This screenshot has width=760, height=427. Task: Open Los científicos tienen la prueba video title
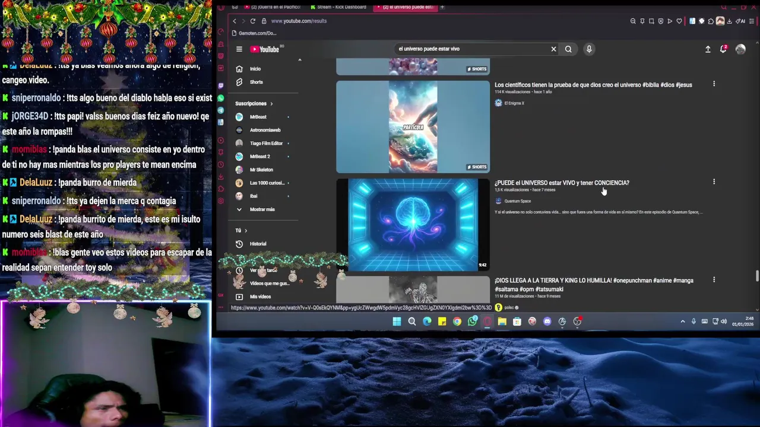click(x=593, y=85)
